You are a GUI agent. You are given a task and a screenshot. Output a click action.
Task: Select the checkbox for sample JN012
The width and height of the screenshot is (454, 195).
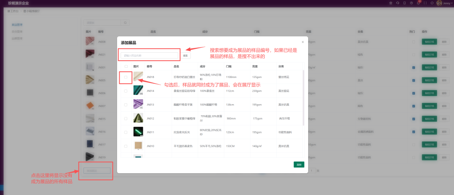click(126, 118)
